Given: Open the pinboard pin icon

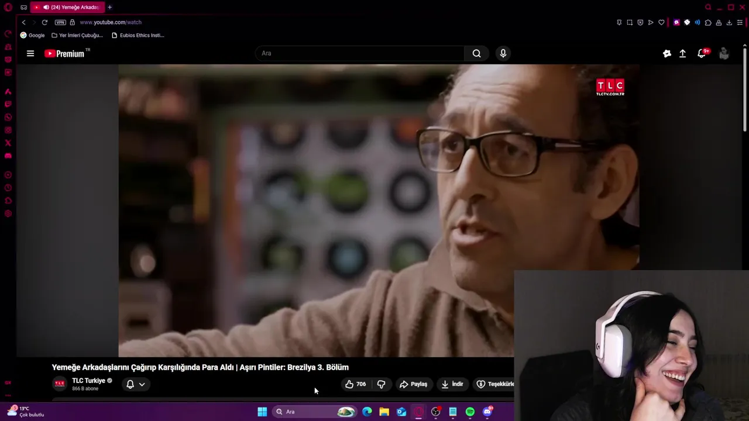Looking at the screenshot, I should (619, 22).
